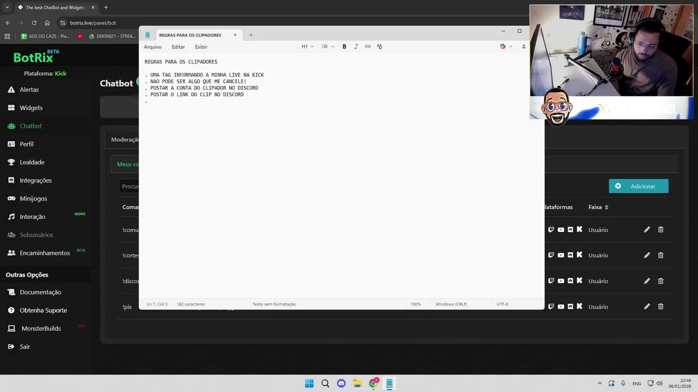This screenshot has width=698, height=392.
Task: Click 'Texto sem formatação' in the status bar
Action: [274, 304]
